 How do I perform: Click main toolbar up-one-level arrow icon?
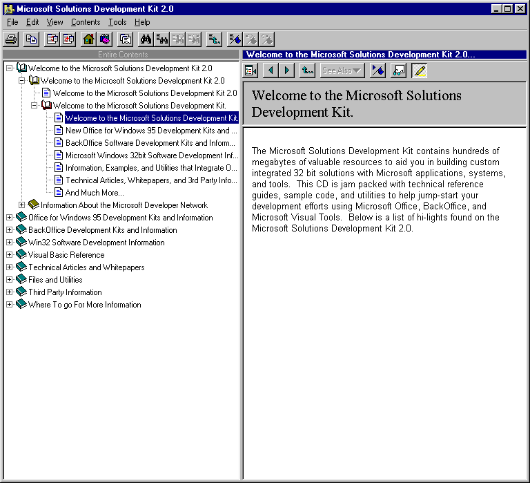[215, 39]
